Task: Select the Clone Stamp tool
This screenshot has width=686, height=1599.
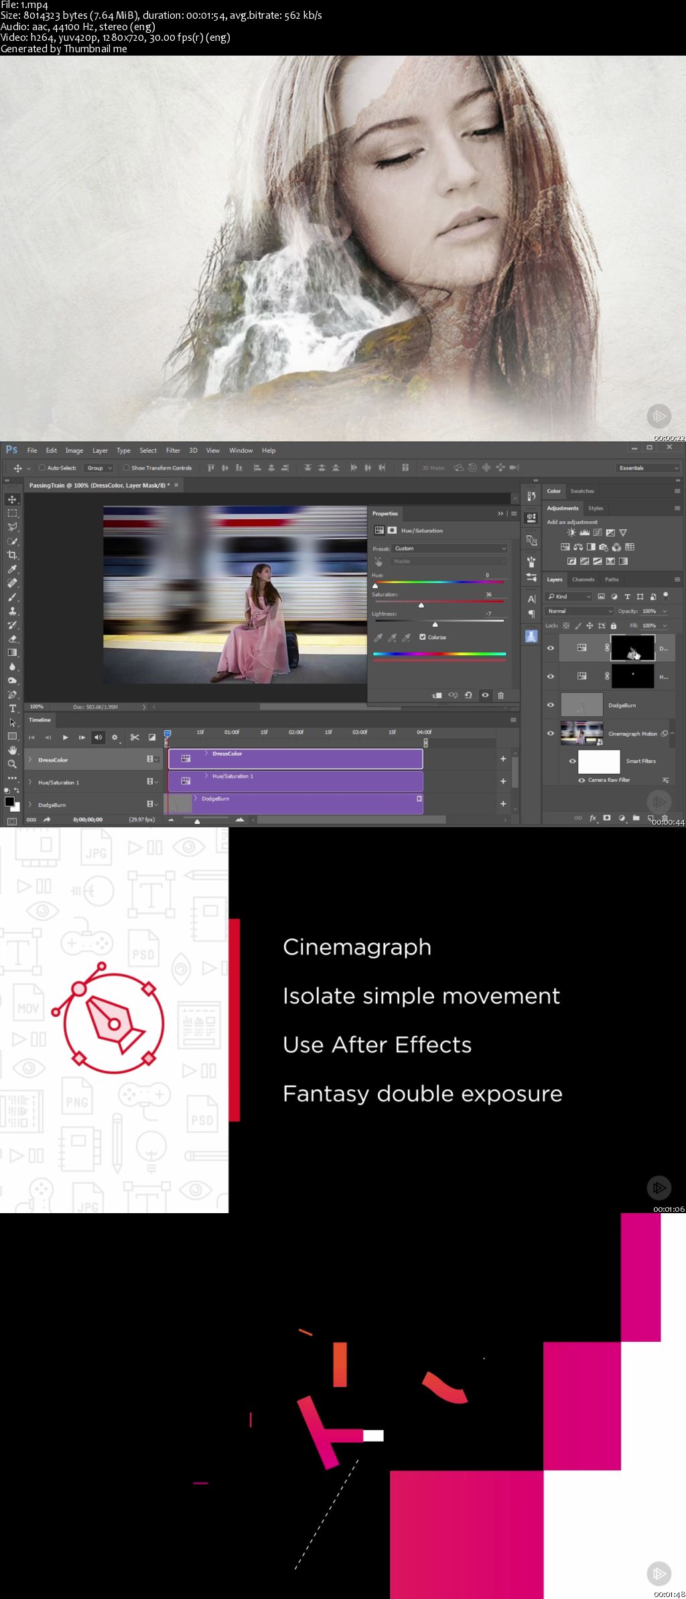Action: (12, 611)
